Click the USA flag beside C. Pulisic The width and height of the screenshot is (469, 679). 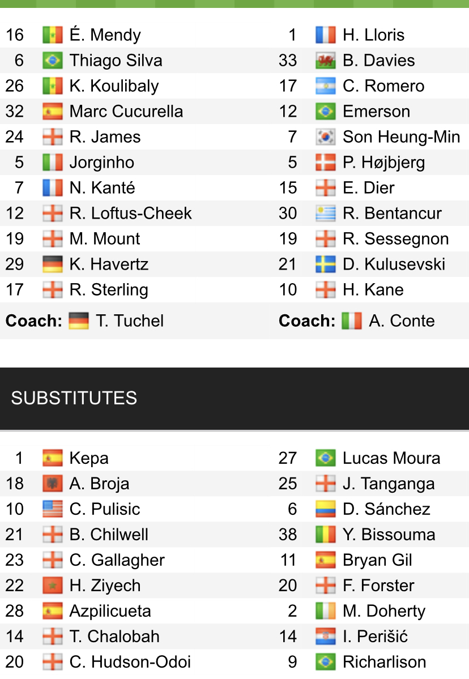52,509
